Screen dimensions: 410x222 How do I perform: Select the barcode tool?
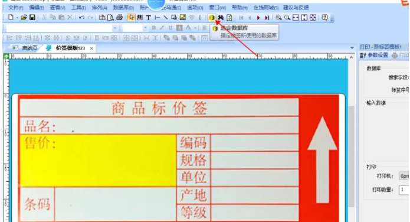[140, 18]
